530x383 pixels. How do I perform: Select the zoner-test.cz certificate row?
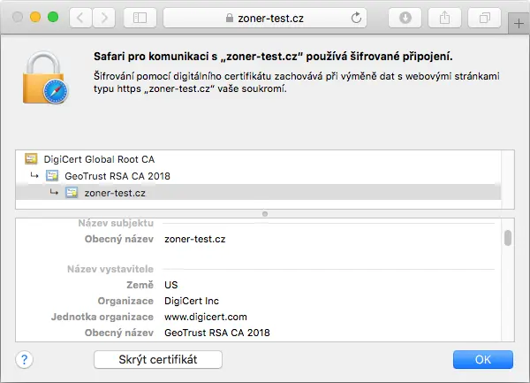(258, 193)
